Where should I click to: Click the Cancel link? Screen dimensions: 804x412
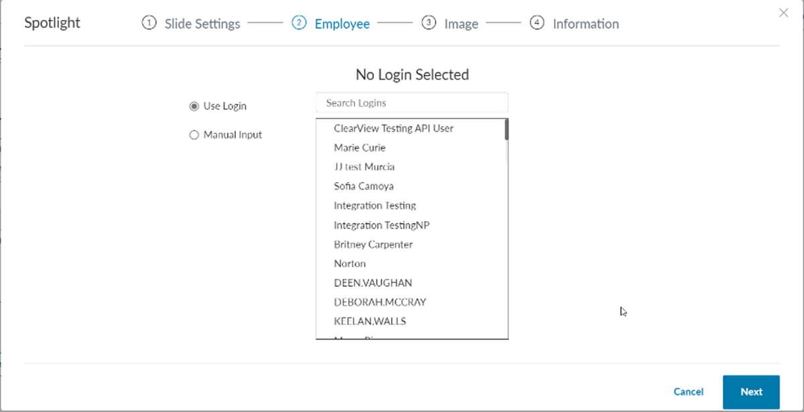click(x=688, y=392)
